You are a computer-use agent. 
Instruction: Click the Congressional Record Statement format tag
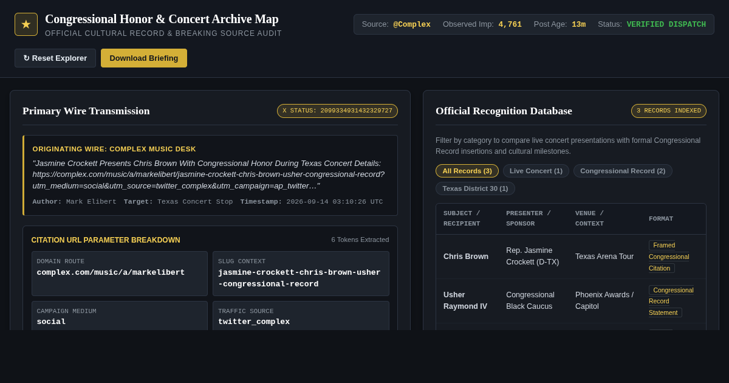click(671, 301)
